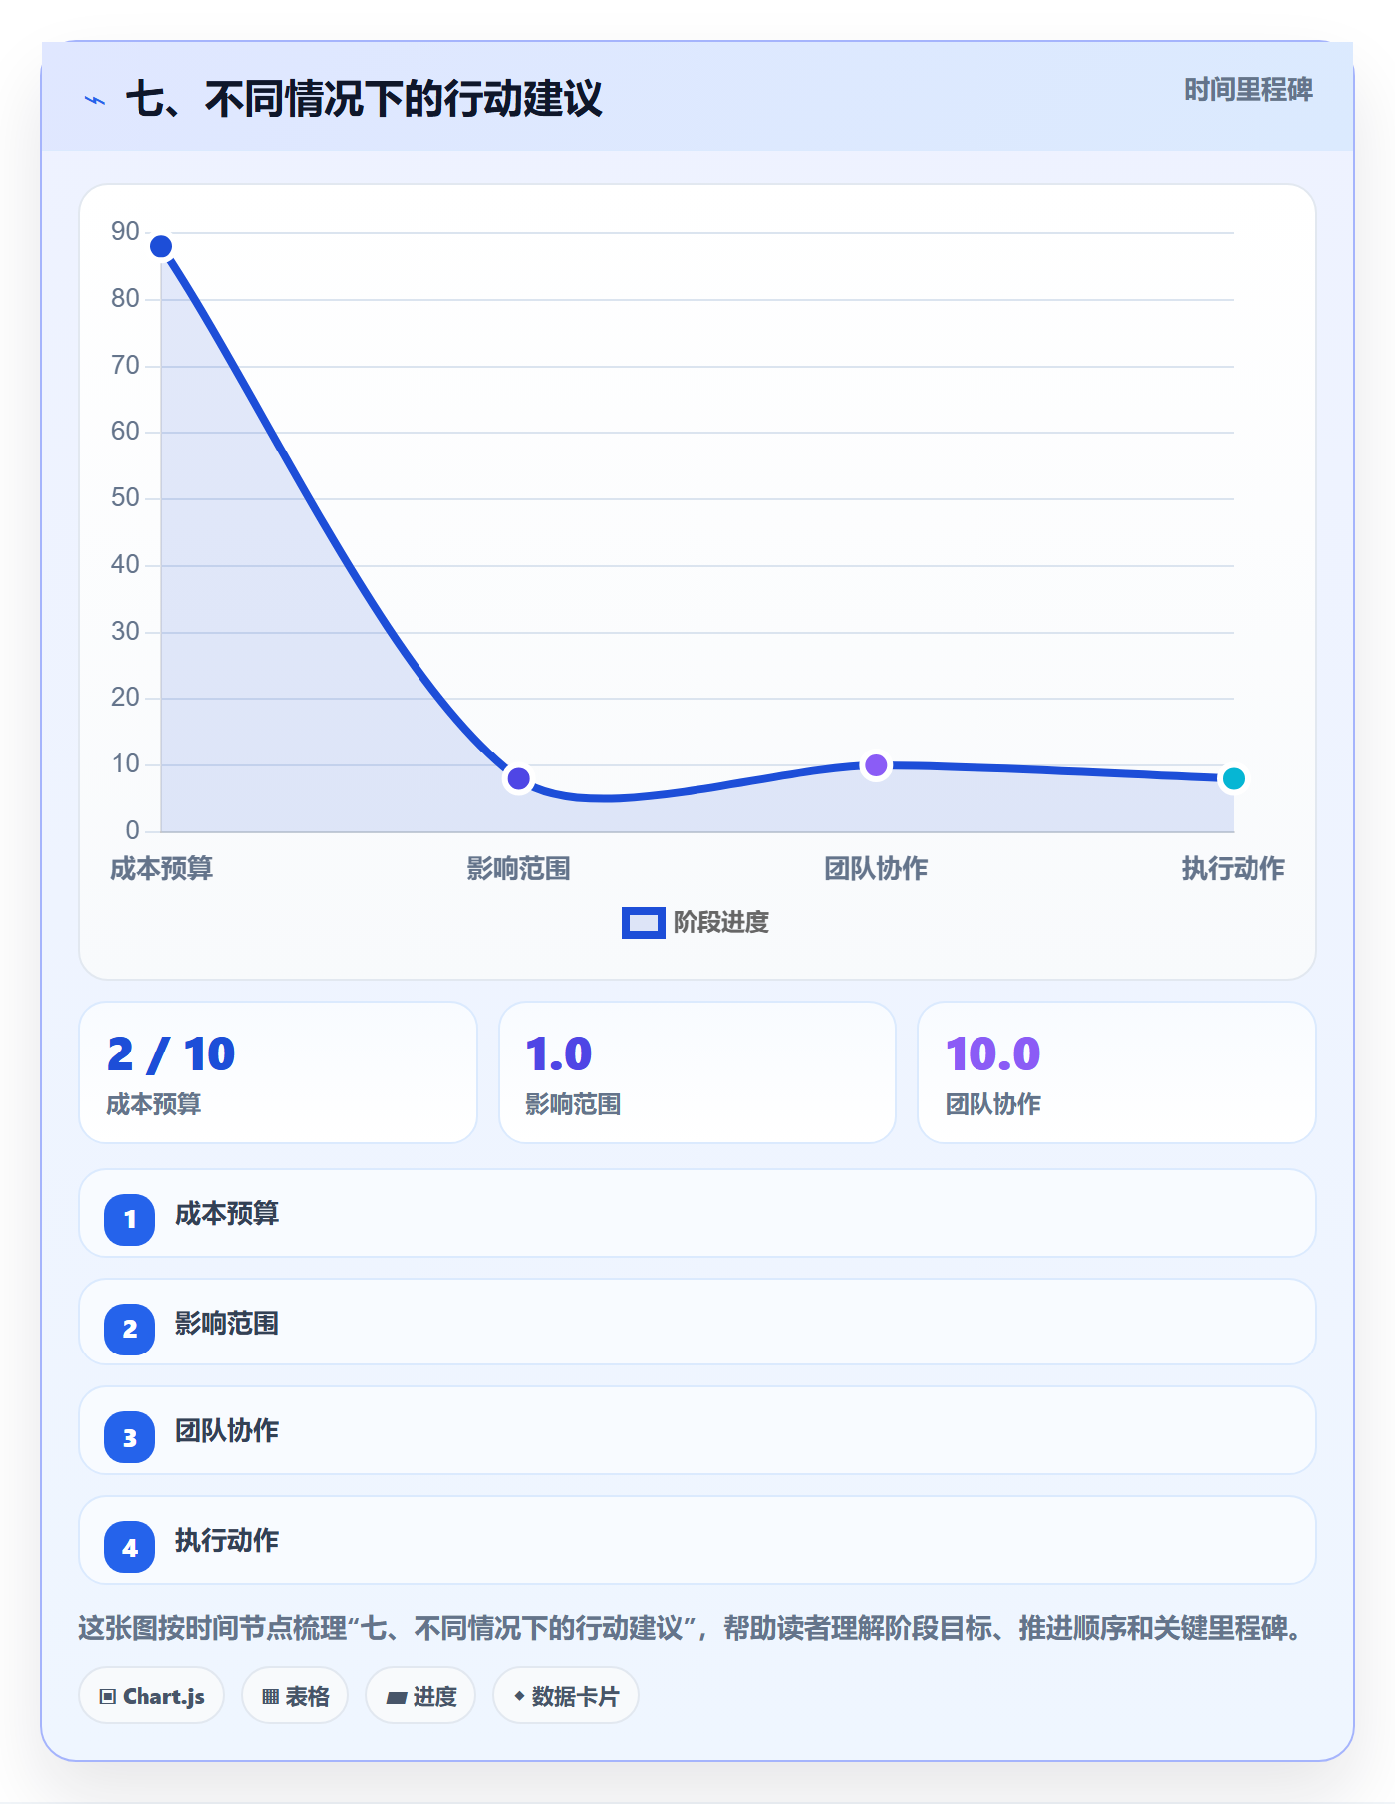Click the bar icon in 进度 tag
This screenshot has width=1395, height=1804.
point(396,1698)
